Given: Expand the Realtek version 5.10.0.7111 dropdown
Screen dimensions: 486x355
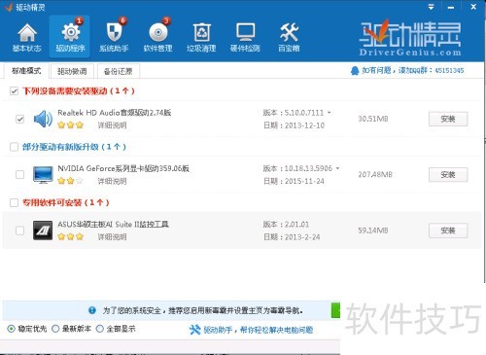Looking at the screenshot, I should pos(329,113).
